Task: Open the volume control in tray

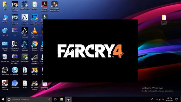Action: [163, 99]
